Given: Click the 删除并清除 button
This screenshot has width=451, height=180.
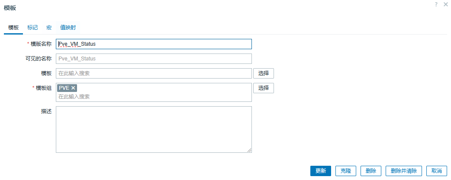Looking at the screenshot, I should 403,171.
